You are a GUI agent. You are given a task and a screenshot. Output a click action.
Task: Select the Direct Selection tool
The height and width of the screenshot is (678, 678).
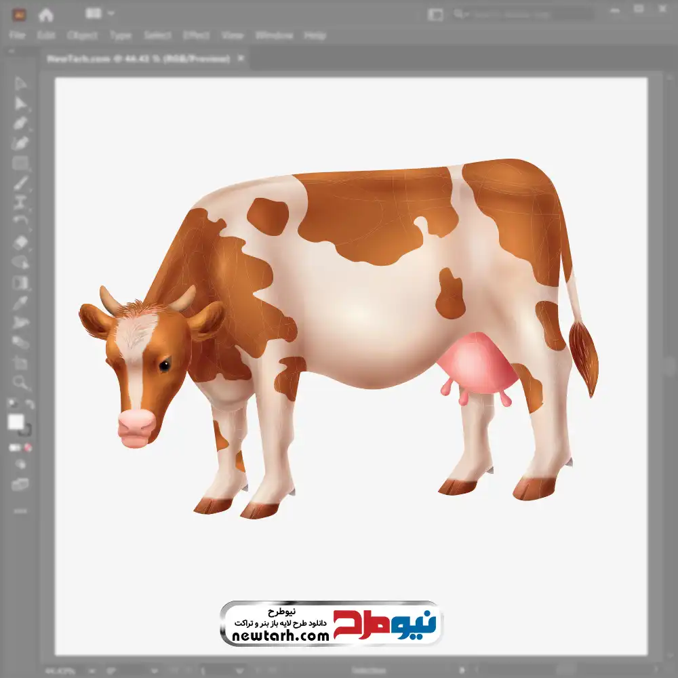tap(20, 104)
